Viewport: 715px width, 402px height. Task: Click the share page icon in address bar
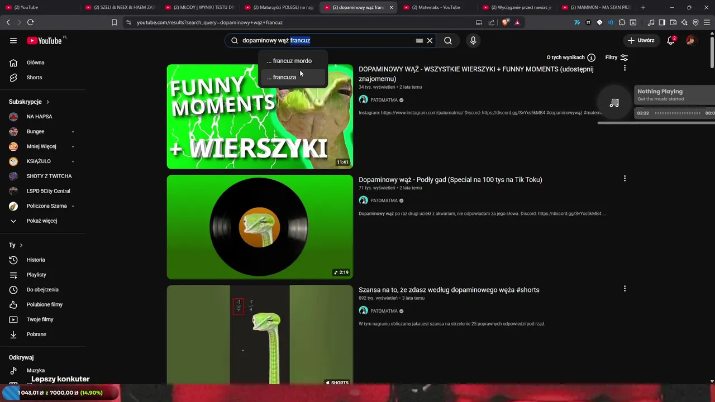[492, 22]
